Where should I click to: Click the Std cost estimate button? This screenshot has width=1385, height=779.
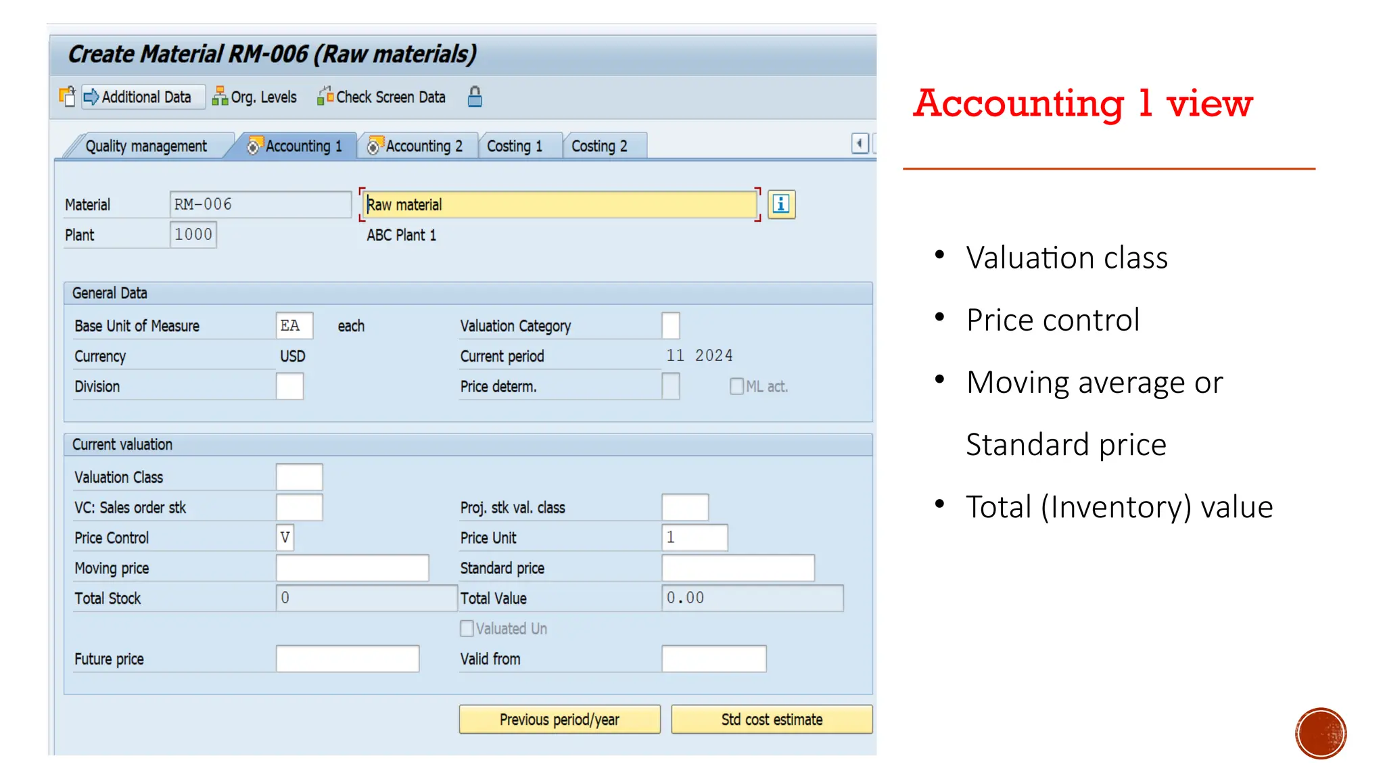point(772,719)
